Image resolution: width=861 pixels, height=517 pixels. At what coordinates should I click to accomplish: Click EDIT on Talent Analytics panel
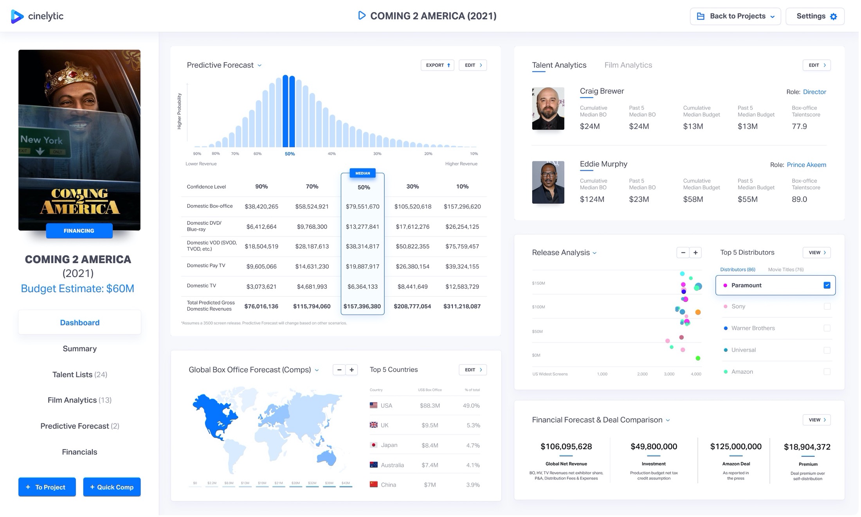pos(817,65)
